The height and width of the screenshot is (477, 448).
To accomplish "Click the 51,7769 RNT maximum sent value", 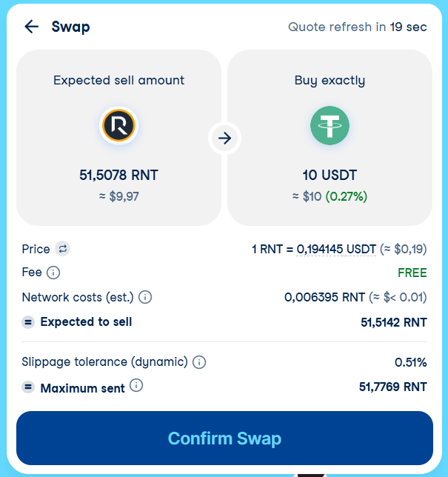I will [x=393, y=387].
